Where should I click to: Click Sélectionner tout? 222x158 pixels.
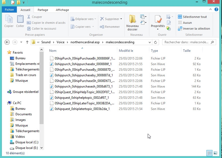tap(192, 17)
